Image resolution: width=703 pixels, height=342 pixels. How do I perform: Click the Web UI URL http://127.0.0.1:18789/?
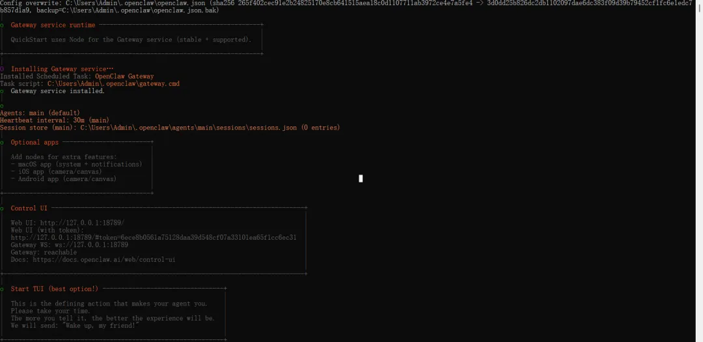82,223
